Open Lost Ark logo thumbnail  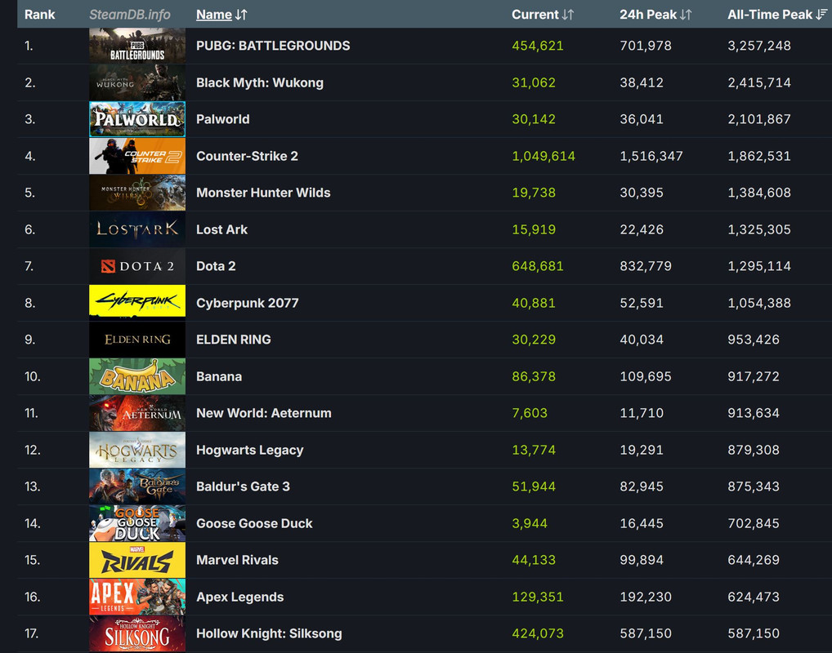coord(137,229)
